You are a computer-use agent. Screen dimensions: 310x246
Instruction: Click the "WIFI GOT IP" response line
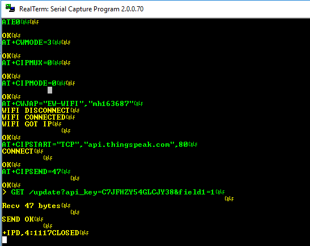point(32,124)
